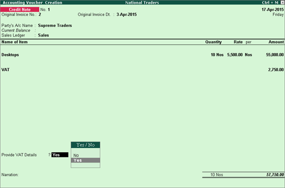
Task: Click the Desktops rate 5,500.00
Action: point(235,55)
